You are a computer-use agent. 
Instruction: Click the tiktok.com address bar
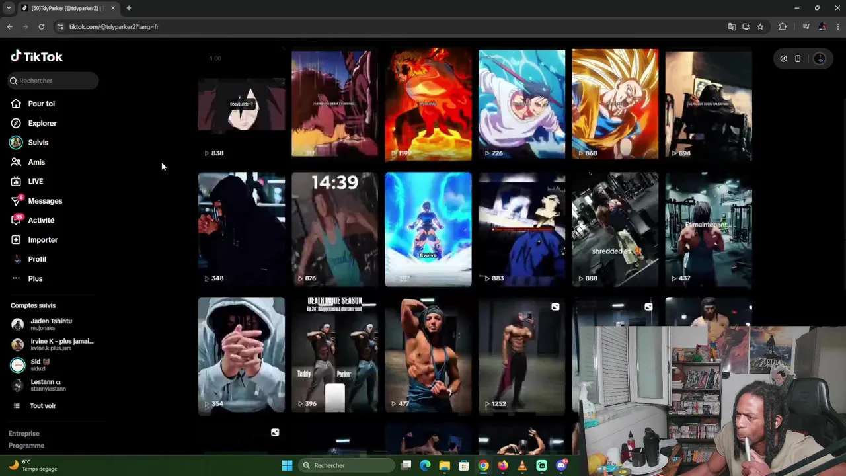click(390, 26)
